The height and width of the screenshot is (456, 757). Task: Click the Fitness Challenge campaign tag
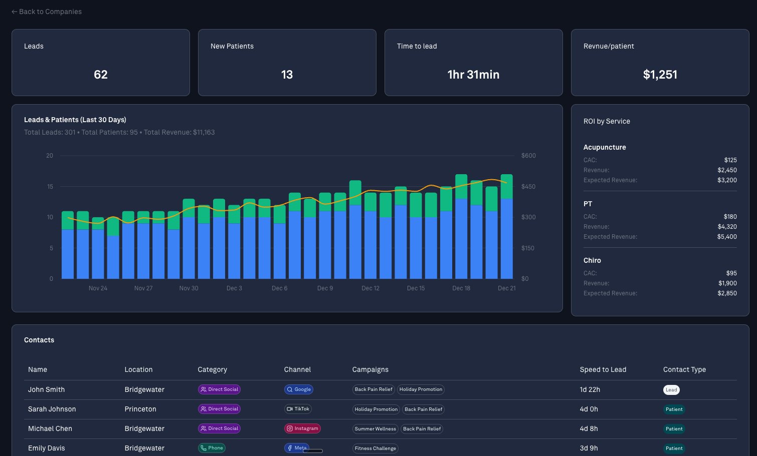(375, 448)
